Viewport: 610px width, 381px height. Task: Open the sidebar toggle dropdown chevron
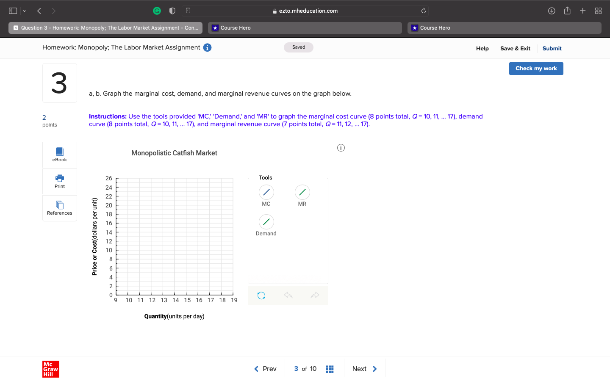pyautogui.click(x=24, y=11)
